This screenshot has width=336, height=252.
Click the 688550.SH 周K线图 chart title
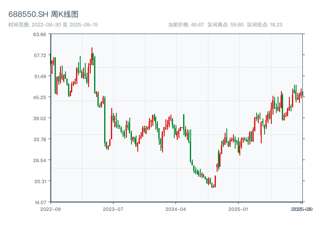coord(43,15)
